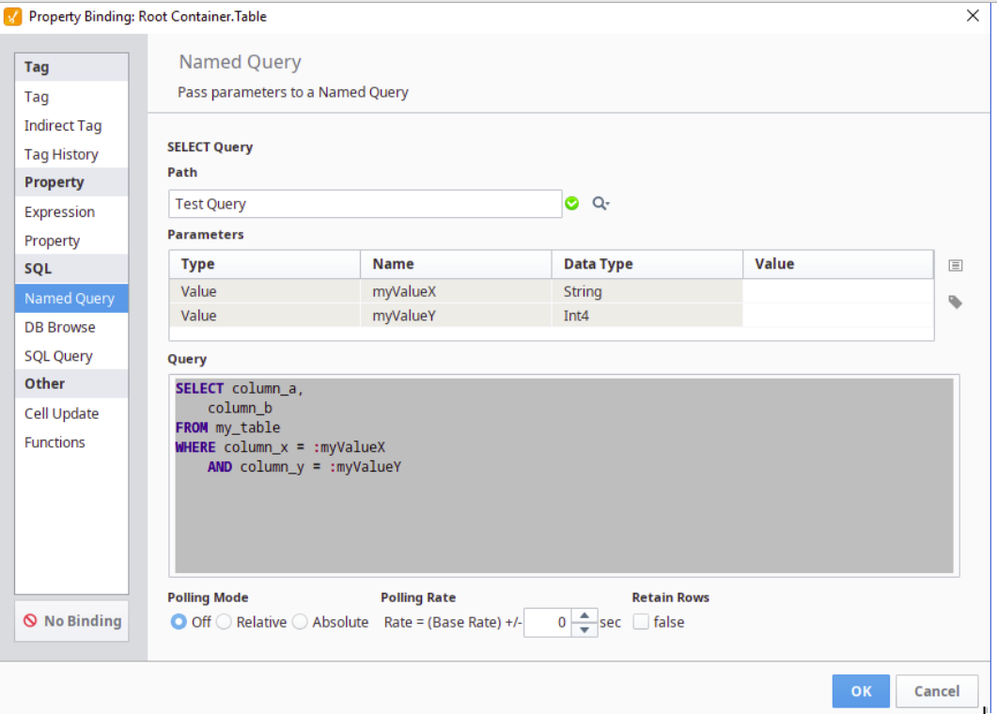Decrease polling rate with down arrow

pos(584,629)
